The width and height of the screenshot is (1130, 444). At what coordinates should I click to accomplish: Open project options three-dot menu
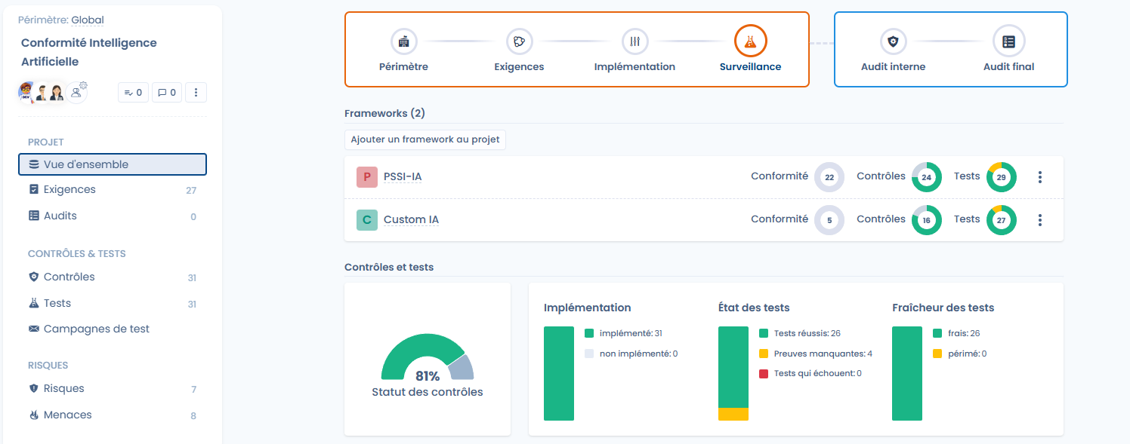[196, 93]
